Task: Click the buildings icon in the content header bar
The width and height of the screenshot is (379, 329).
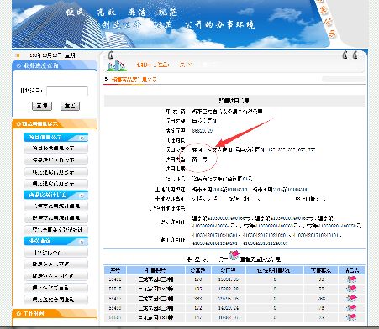Action: point(116,65)
